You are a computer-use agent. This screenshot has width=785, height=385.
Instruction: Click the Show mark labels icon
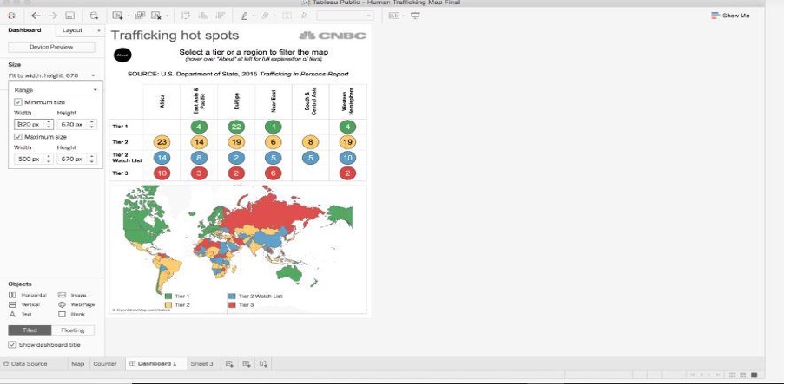tap(287, 16)
